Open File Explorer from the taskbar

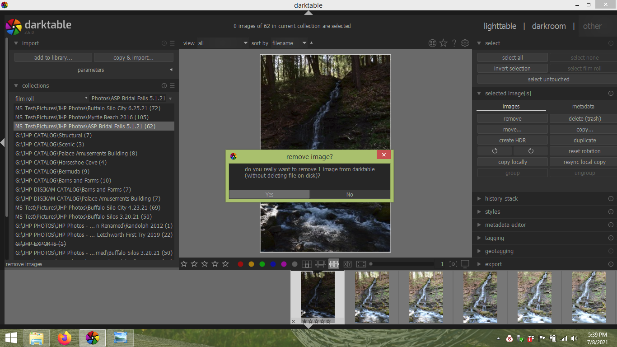37,338
